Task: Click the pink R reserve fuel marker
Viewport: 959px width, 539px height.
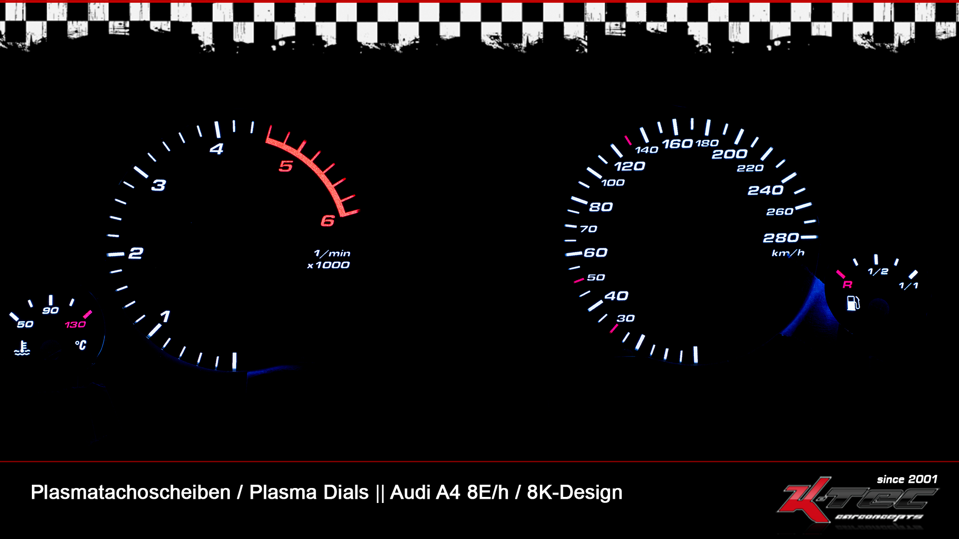Action: 848,284
